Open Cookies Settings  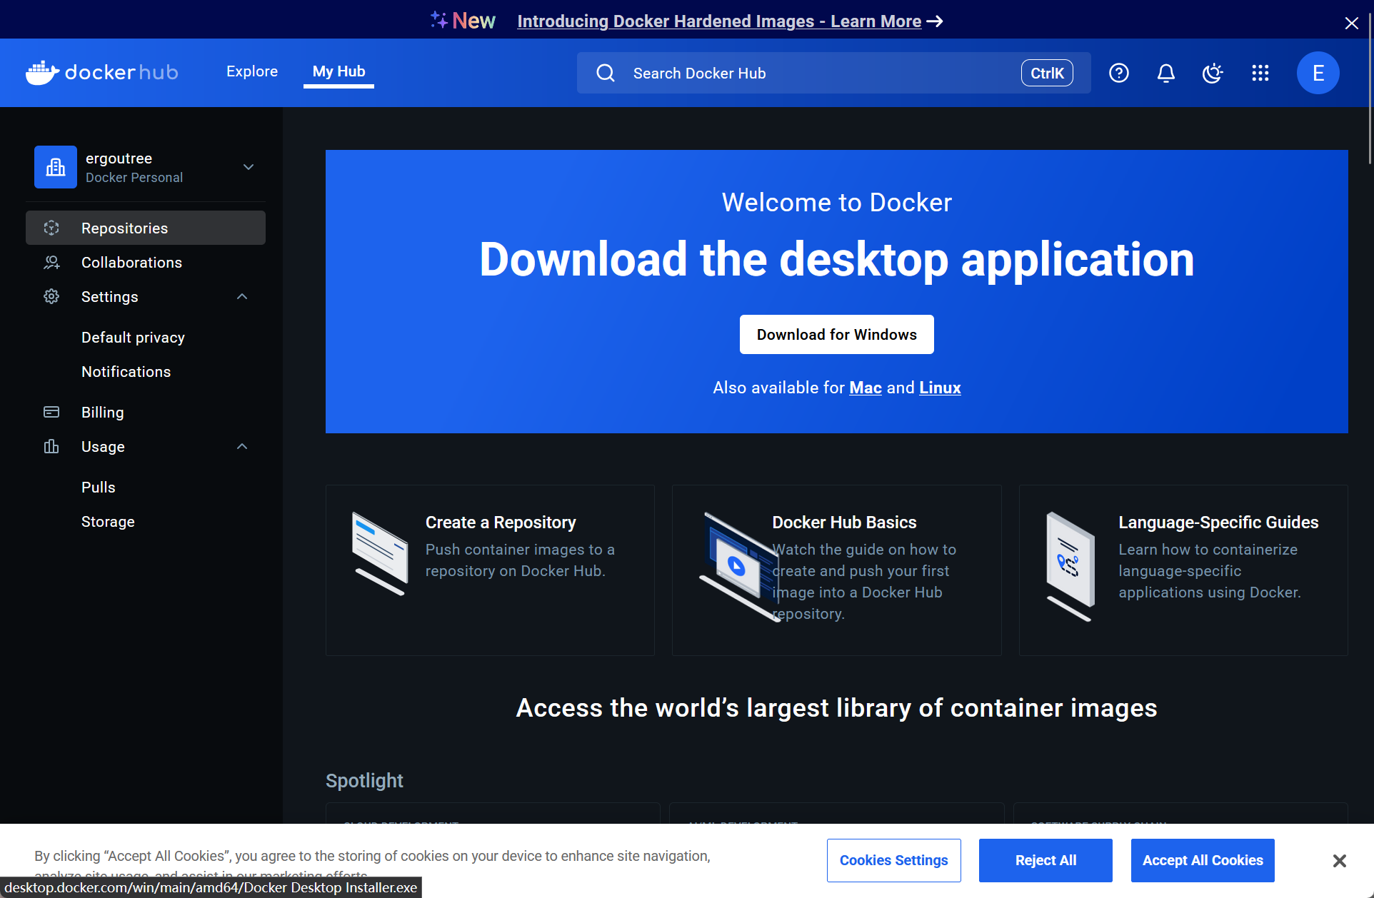(893, 860)
